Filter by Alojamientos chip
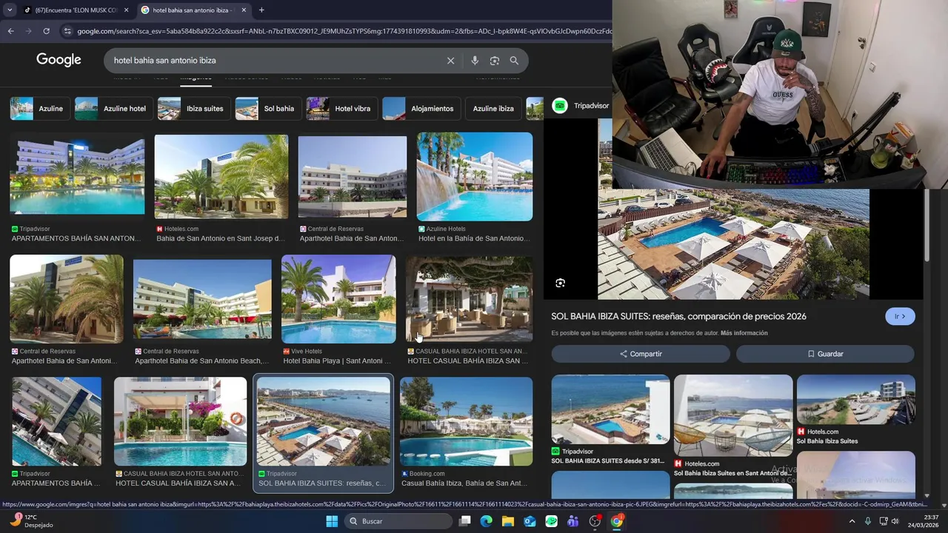This screenshot has width=948, height=533. (x=421, y=109)
